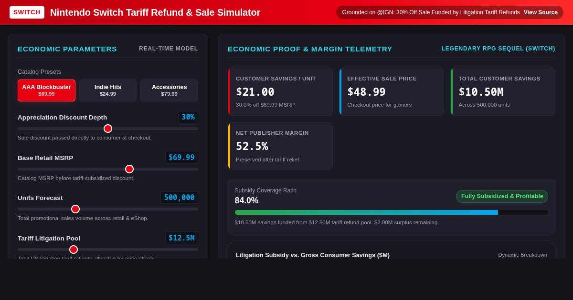Click the Catalog Presets label
573x300 pixels.
pos(40,72)
